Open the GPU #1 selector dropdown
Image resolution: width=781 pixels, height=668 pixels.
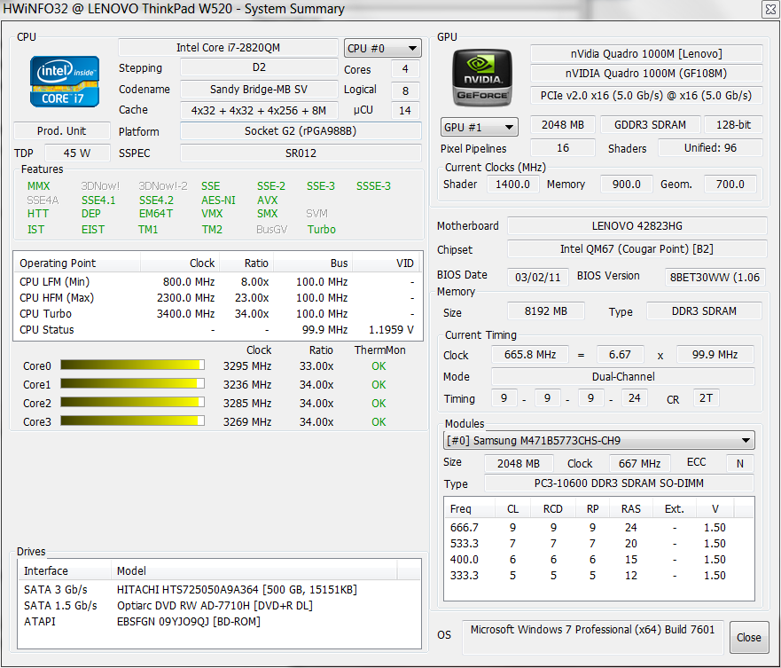coord(480,127)
